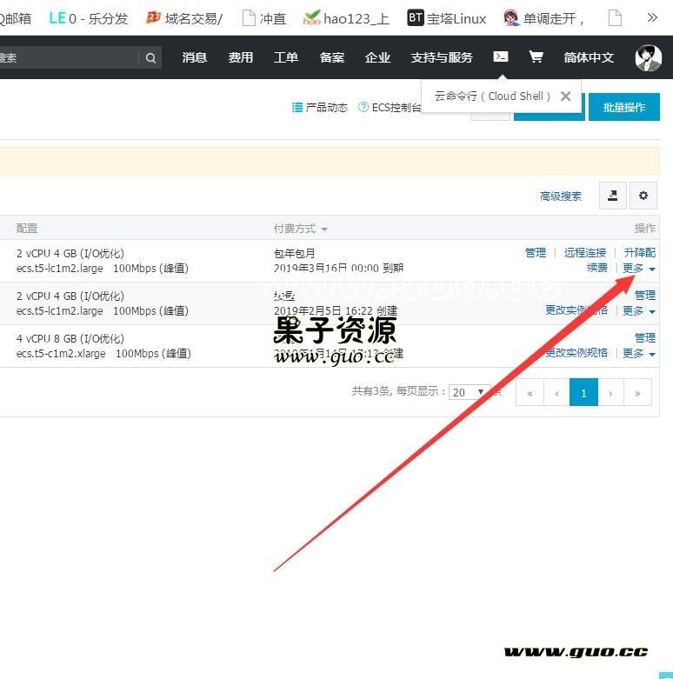Screen dimensions: 673x679
Task: Click the 批量操作 button
Action: [623, 107]
